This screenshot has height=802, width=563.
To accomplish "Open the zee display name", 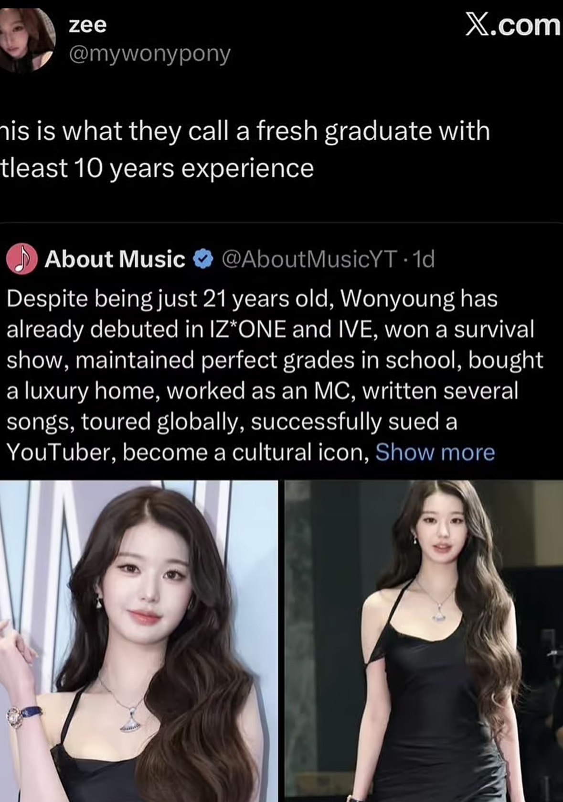I will click(x=88, y=25).
